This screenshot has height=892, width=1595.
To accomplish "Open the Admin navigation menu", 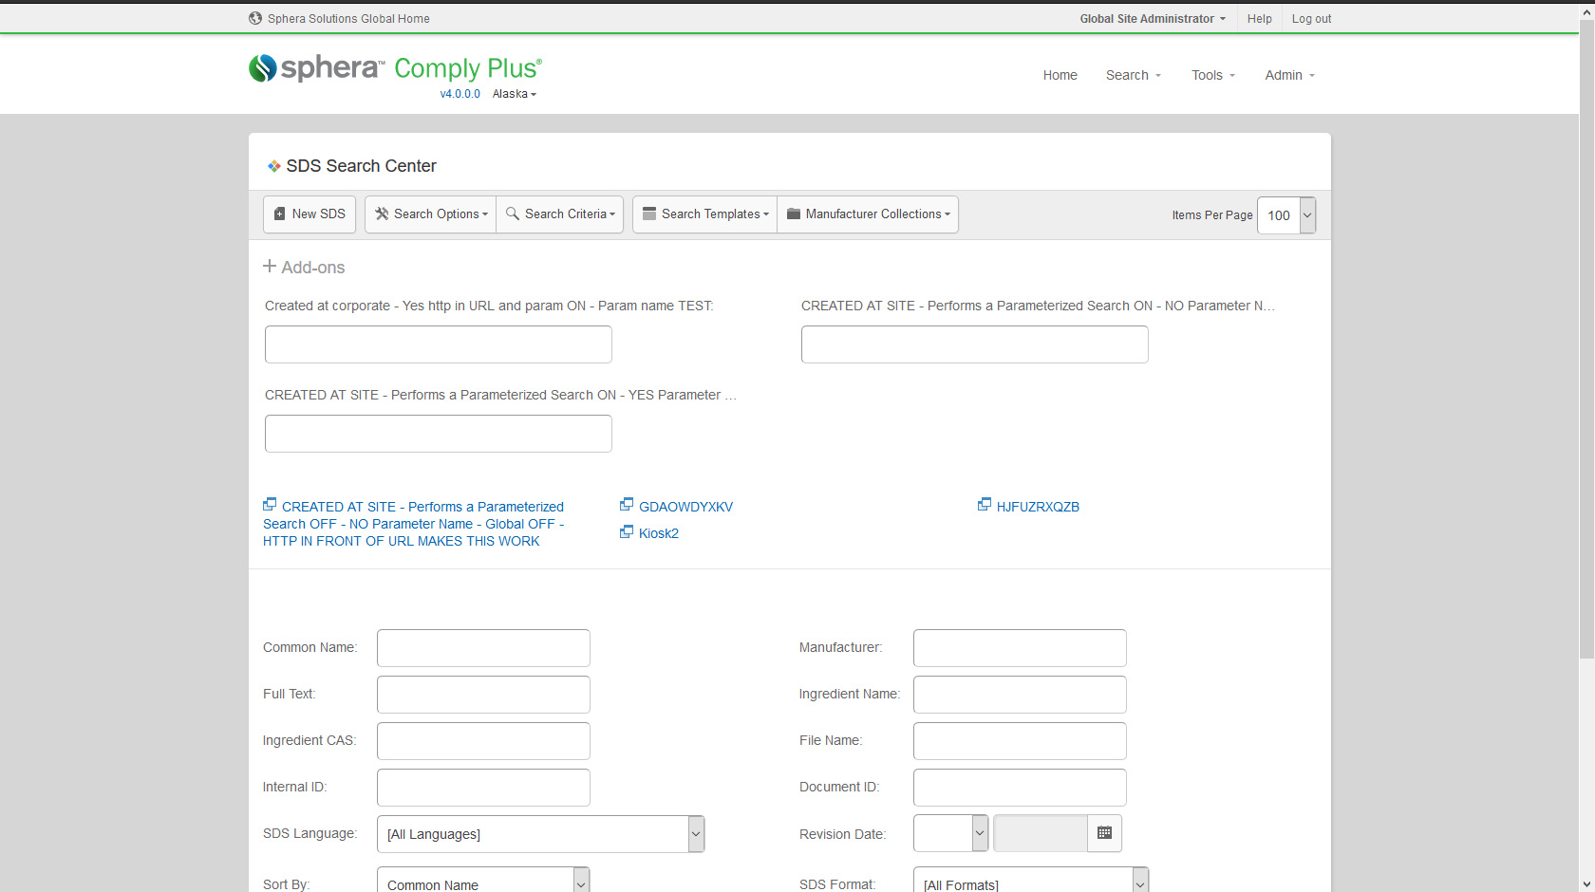I will click(1290, 75).
